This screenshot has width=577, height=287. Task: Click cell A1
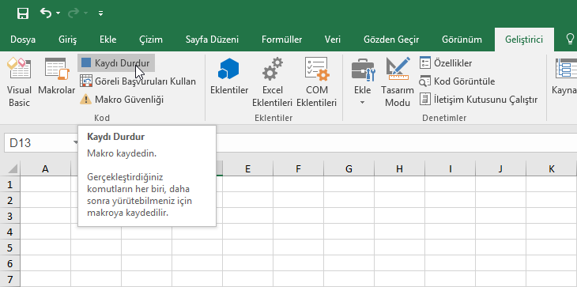[45, 184]
